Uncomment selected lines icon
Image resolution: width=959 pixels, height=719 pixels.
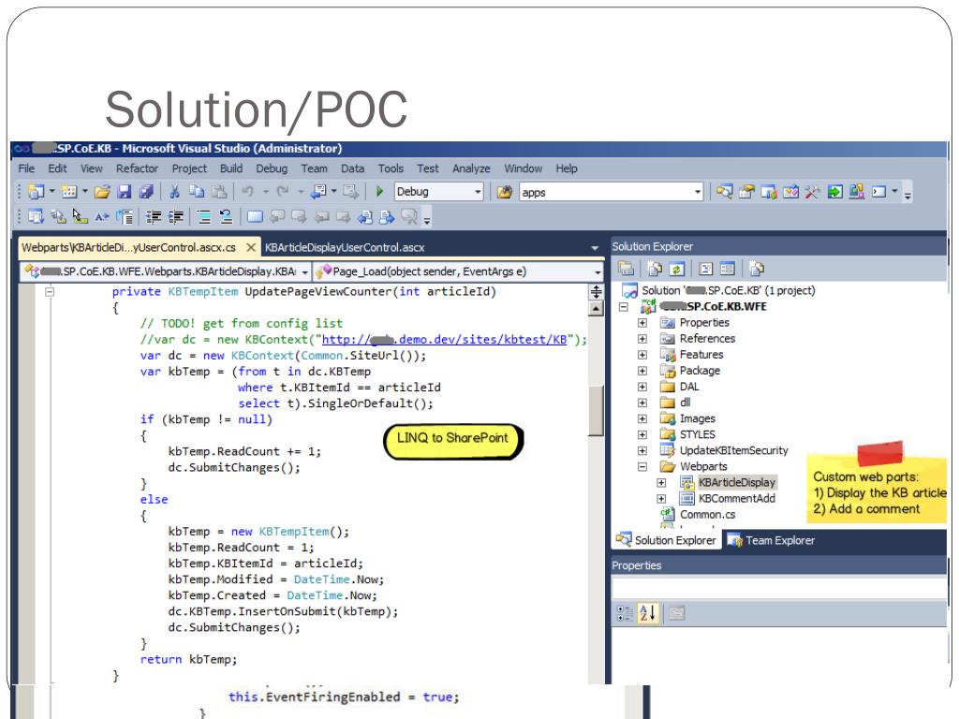pos(226,216)
